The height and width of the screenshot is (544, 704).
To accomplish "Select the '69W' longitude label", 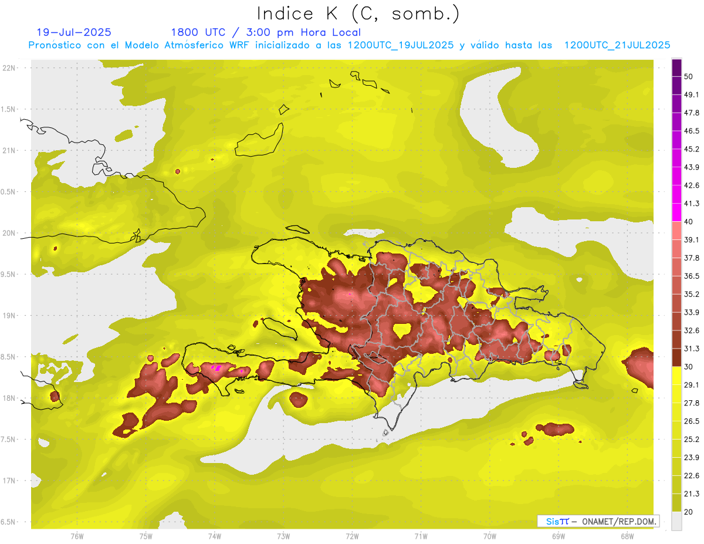I will point(559,536).
